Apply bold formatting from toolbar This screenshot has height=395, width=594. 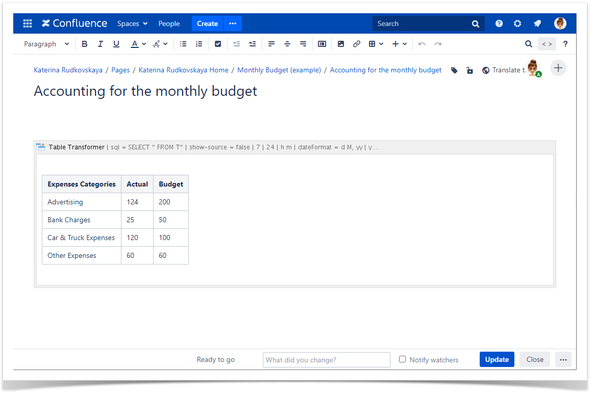point(85,44)
